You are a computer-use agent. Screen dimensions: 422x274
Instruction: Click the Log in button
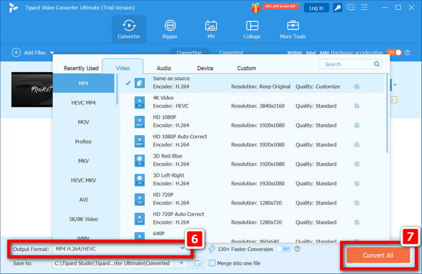pos(316,8)
